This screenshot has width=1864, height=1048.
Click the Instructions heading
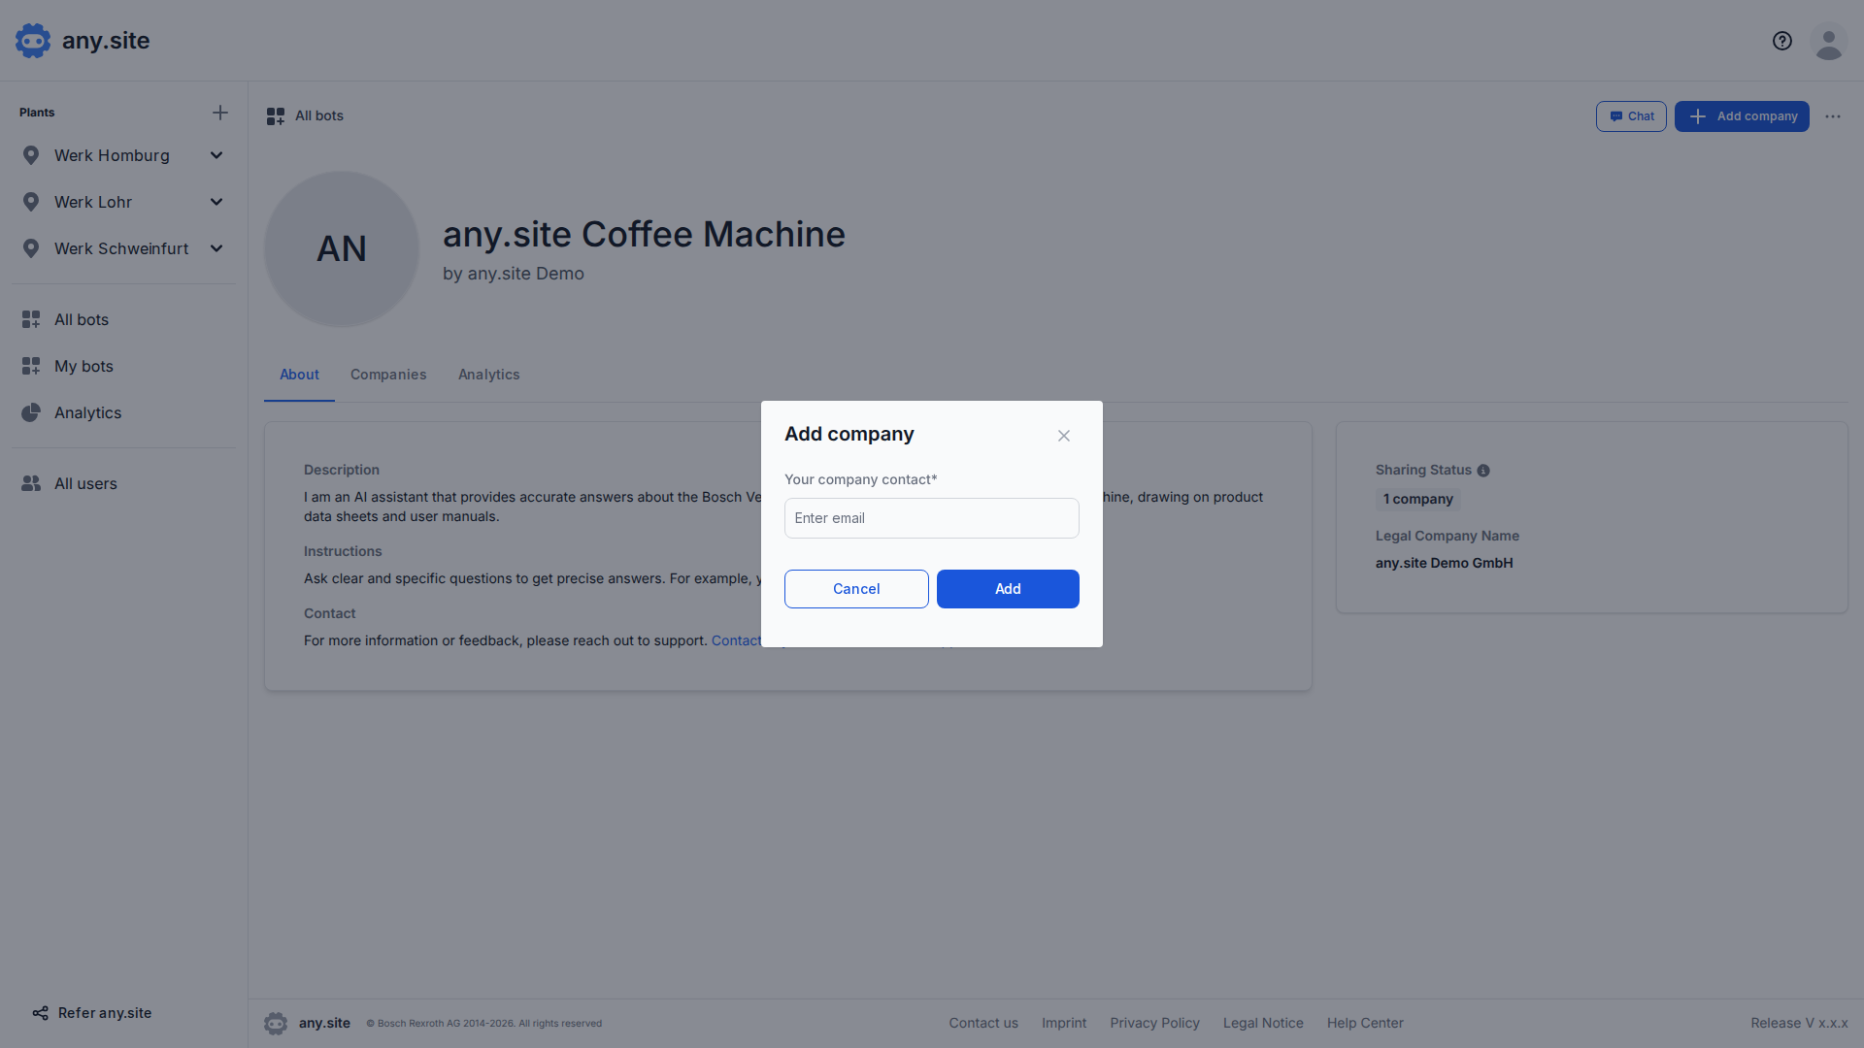[343, 551]
